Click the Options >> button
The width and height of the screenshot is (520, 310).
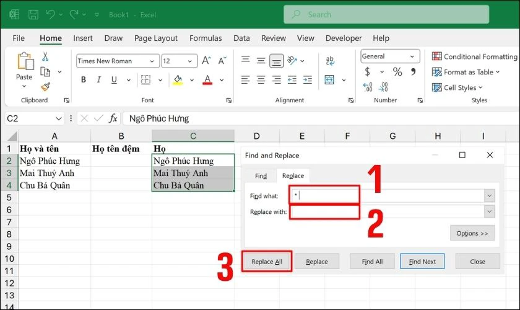(472, 233)
